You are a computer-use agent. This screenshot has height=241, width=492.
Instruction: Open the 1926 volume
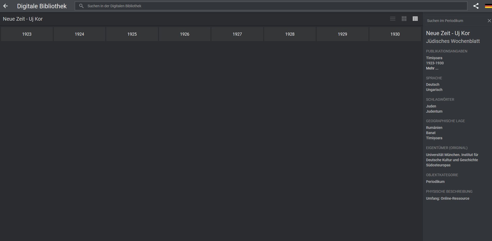click(185, 34)
